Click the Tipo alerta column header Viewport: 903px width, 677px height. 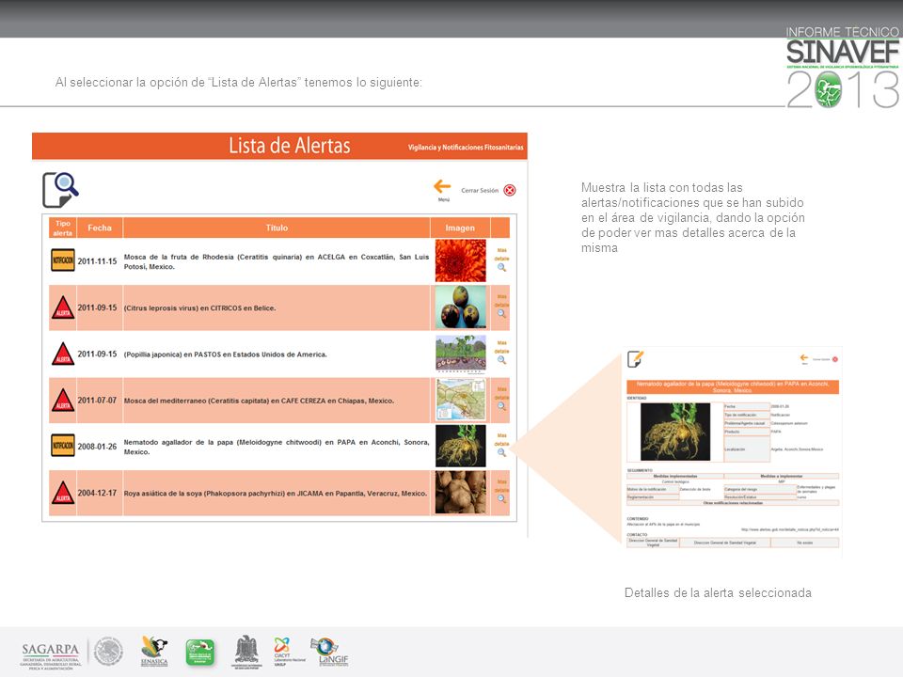tap(63, 228)
